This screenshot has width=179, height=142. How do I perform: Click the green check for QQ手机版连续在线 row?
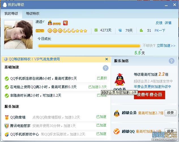7,79
